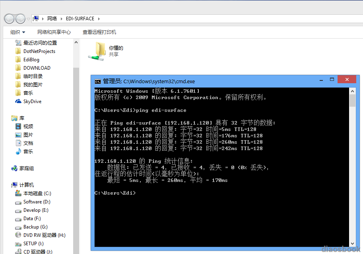Image resolution: width=363 pixels, height=254 pixels.
Task: Click cmd window scroll up arrow
Action: tap(352, 91)
